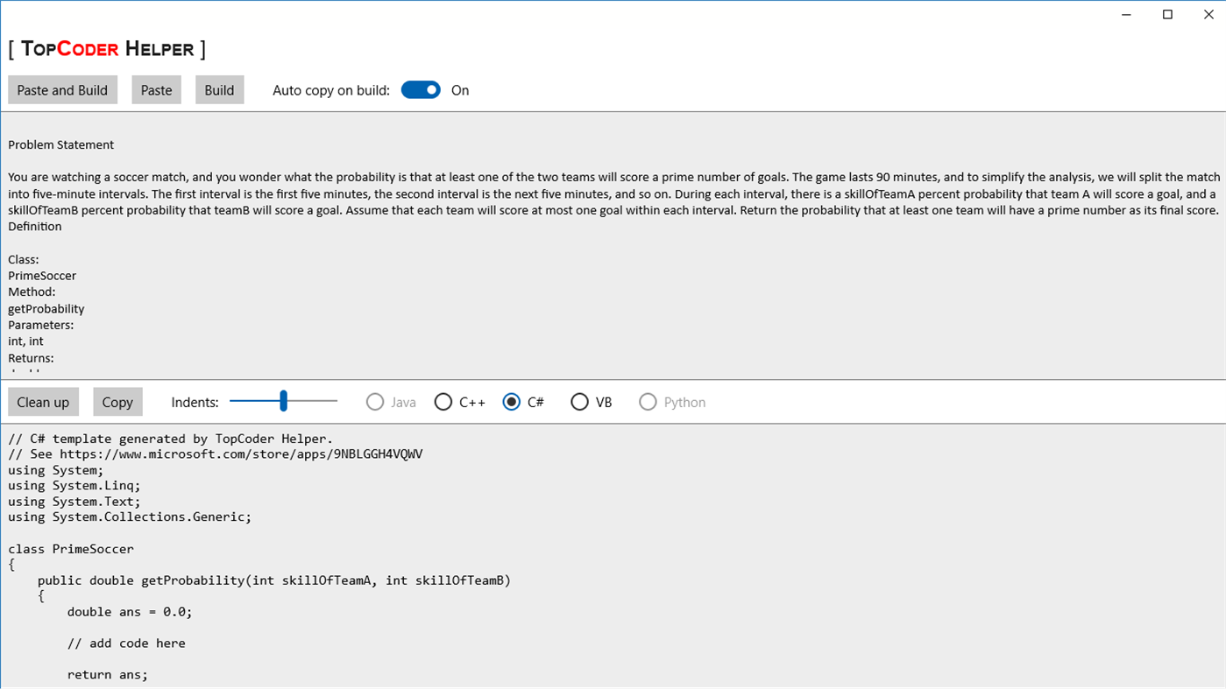Select the C++ language radio button
The image size is (1226, 689).
click(460, 402)
